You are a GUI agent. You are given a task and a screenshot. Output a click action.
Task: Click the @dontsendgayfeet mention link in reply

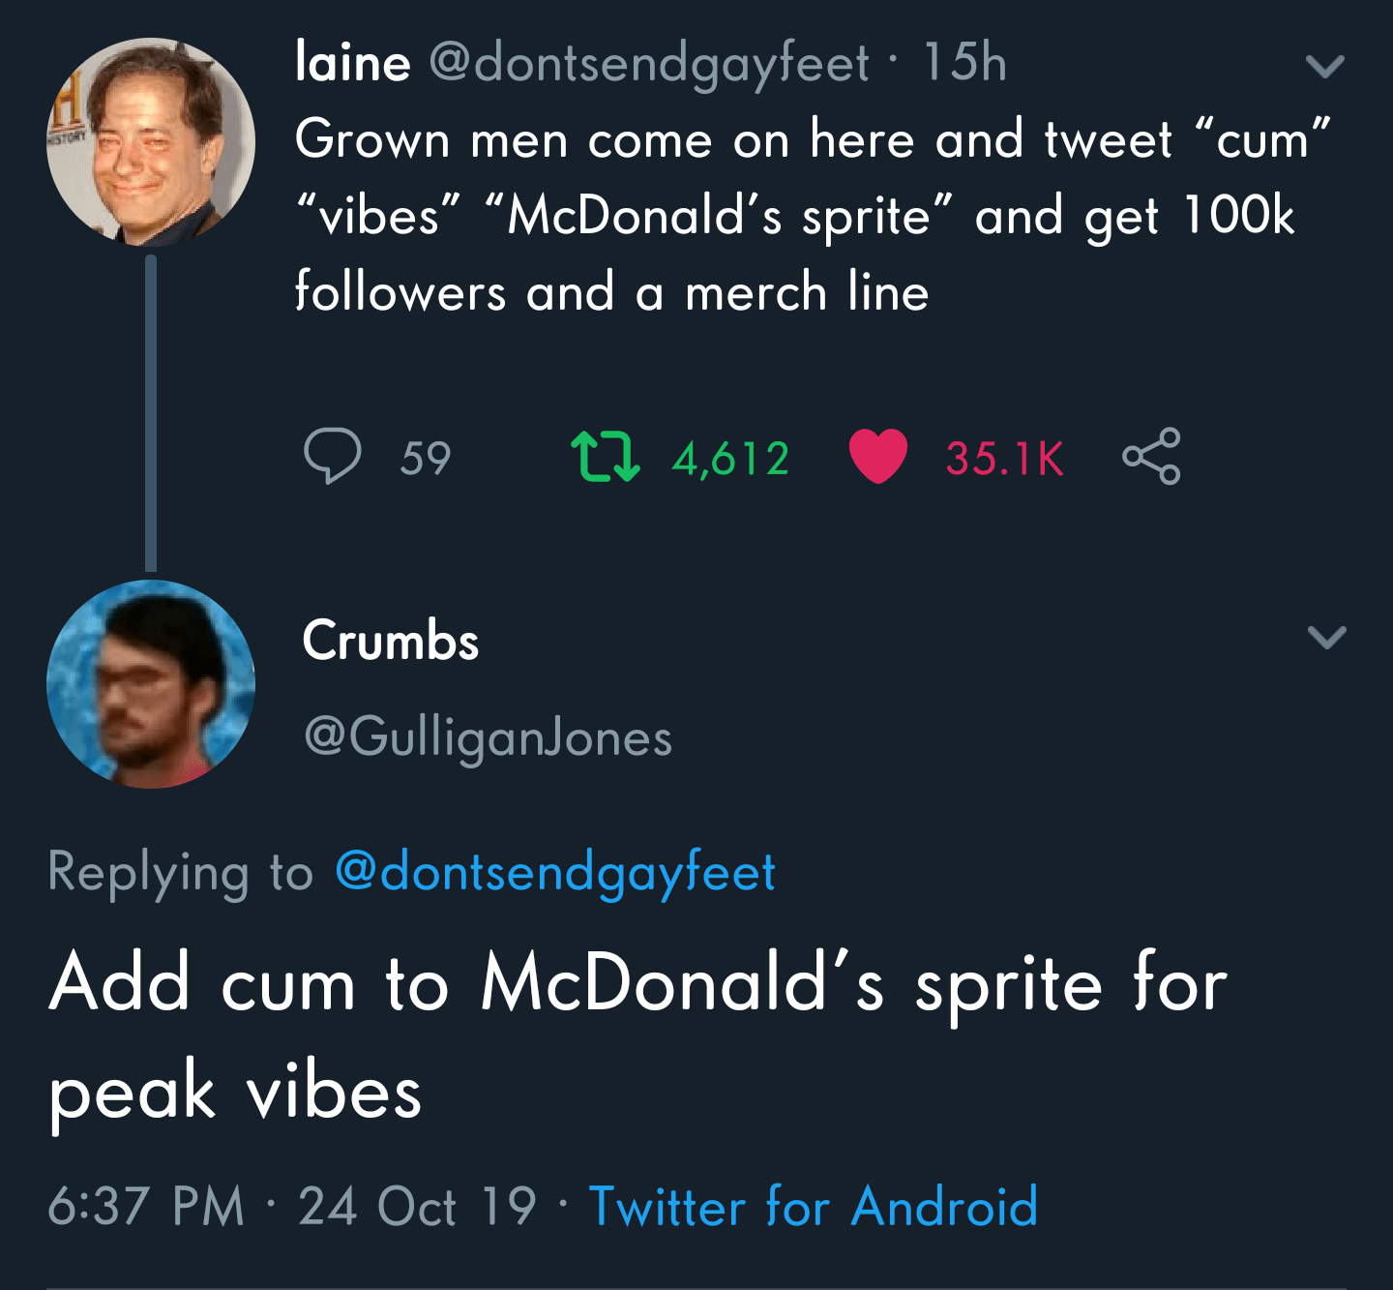pos(555,872)
